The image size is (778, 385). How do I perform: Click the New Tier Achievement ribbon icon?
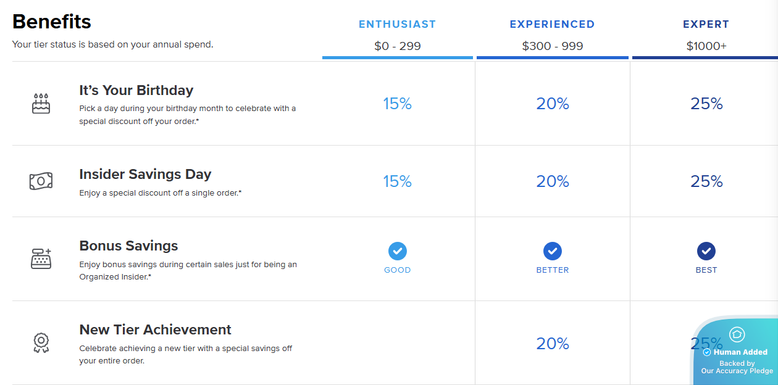click(41, 342)
